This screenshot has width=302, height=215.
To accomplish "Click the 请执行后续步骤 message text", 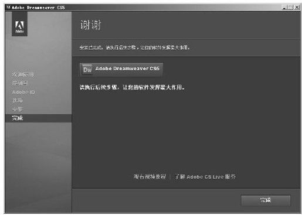I will click(x=132, y=87).
